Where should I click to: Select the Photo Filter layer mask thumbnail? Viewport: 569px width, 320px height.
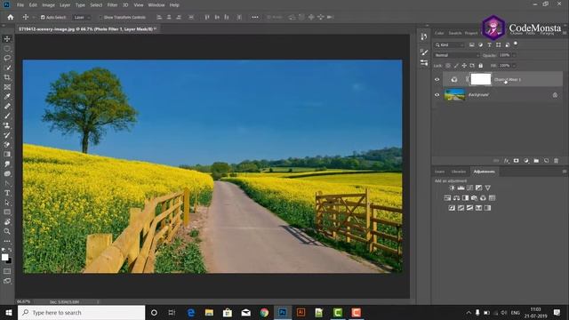481,79
